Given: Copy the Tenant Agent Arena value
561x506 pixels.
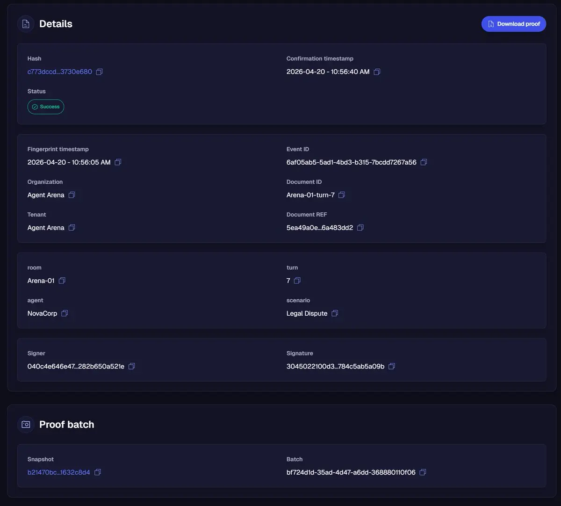Looking at the screenshot, I should pos(72,228).
